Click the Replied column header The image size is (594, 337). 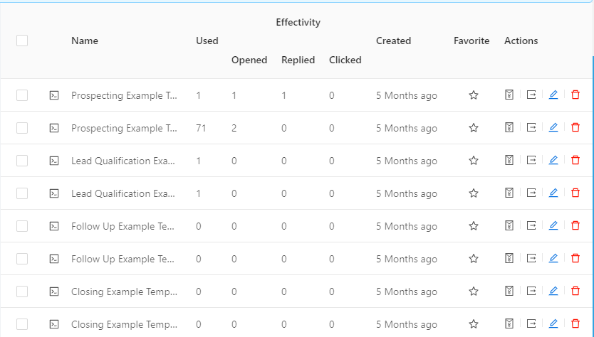click(x=298, y=60)
